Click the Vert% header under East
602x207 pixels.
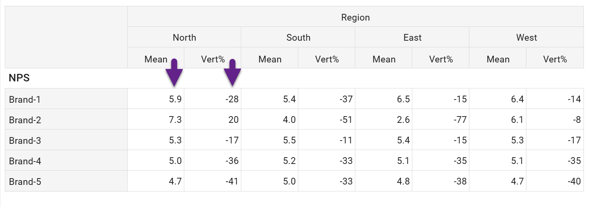point(441,59)
